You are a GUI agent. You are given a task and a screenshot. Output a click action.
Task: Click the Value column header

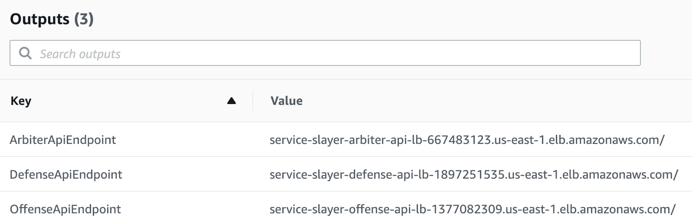pos(286,101)
